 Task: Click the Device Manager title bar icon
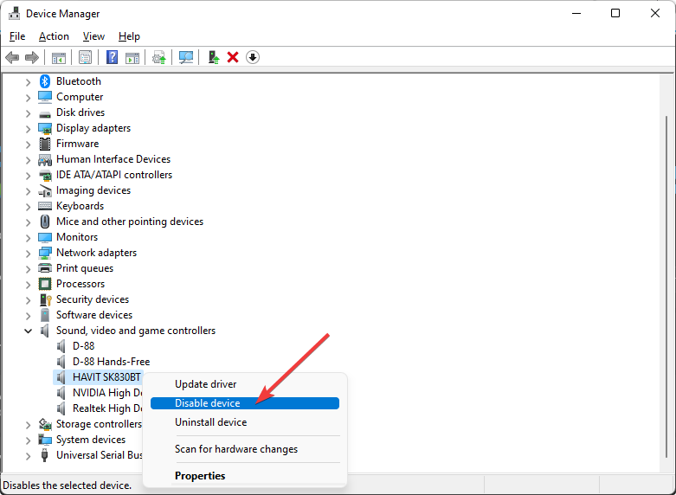(x=14, y=13)
